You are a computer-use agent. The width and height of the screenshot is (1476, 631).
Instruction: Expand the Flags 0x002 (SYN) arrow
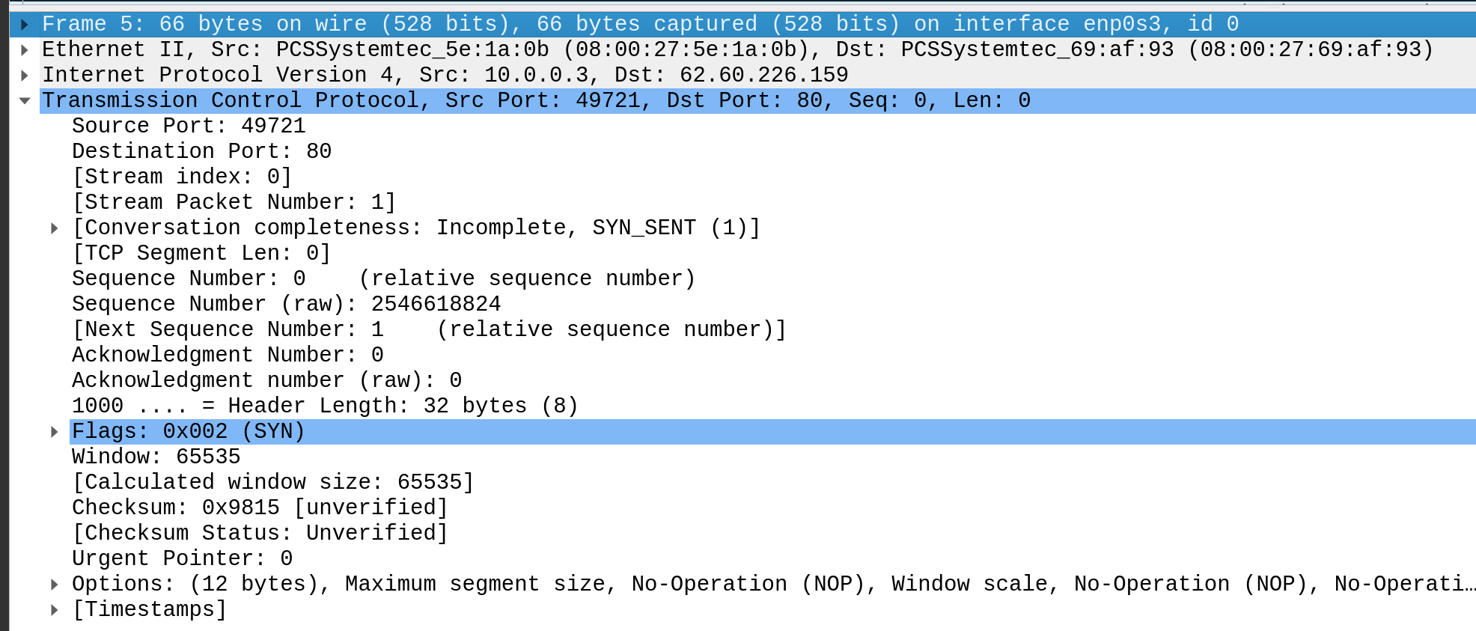tap(55, 432)
